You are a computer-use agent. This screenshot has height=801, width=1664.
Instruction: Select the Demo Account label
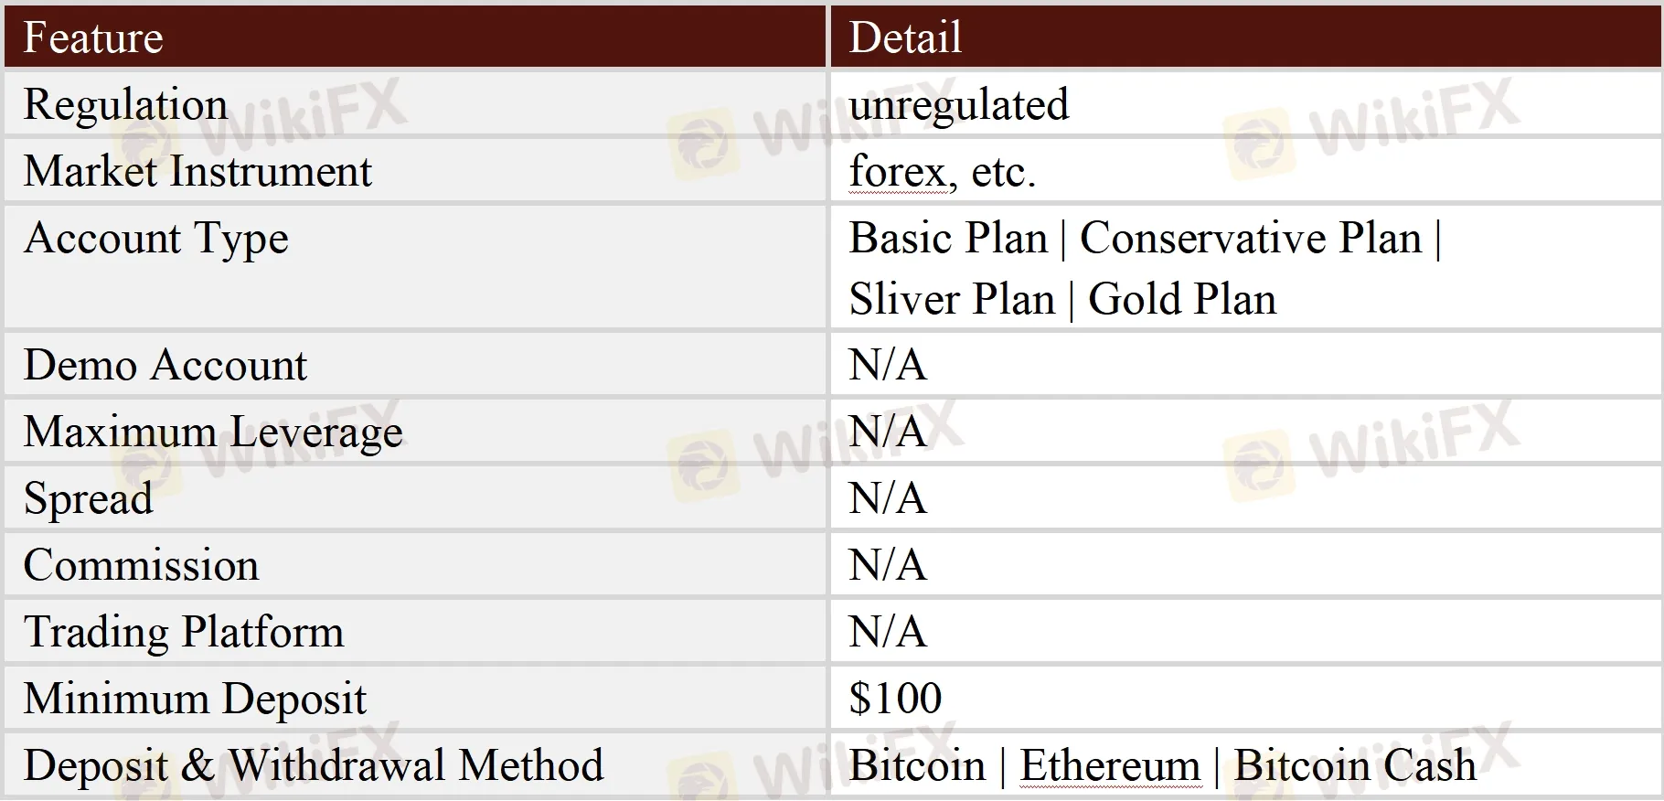click(165, 365)
